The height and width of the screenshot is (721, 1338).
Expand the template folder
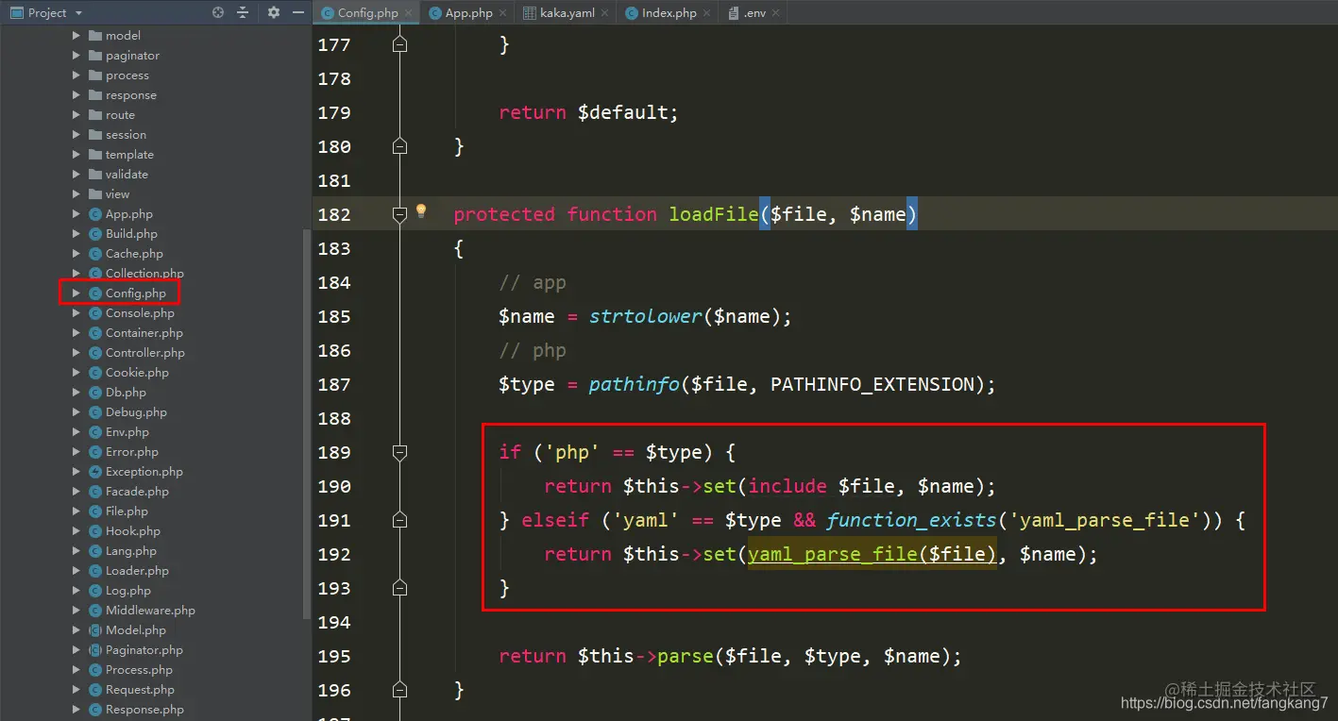click(76, 155)
